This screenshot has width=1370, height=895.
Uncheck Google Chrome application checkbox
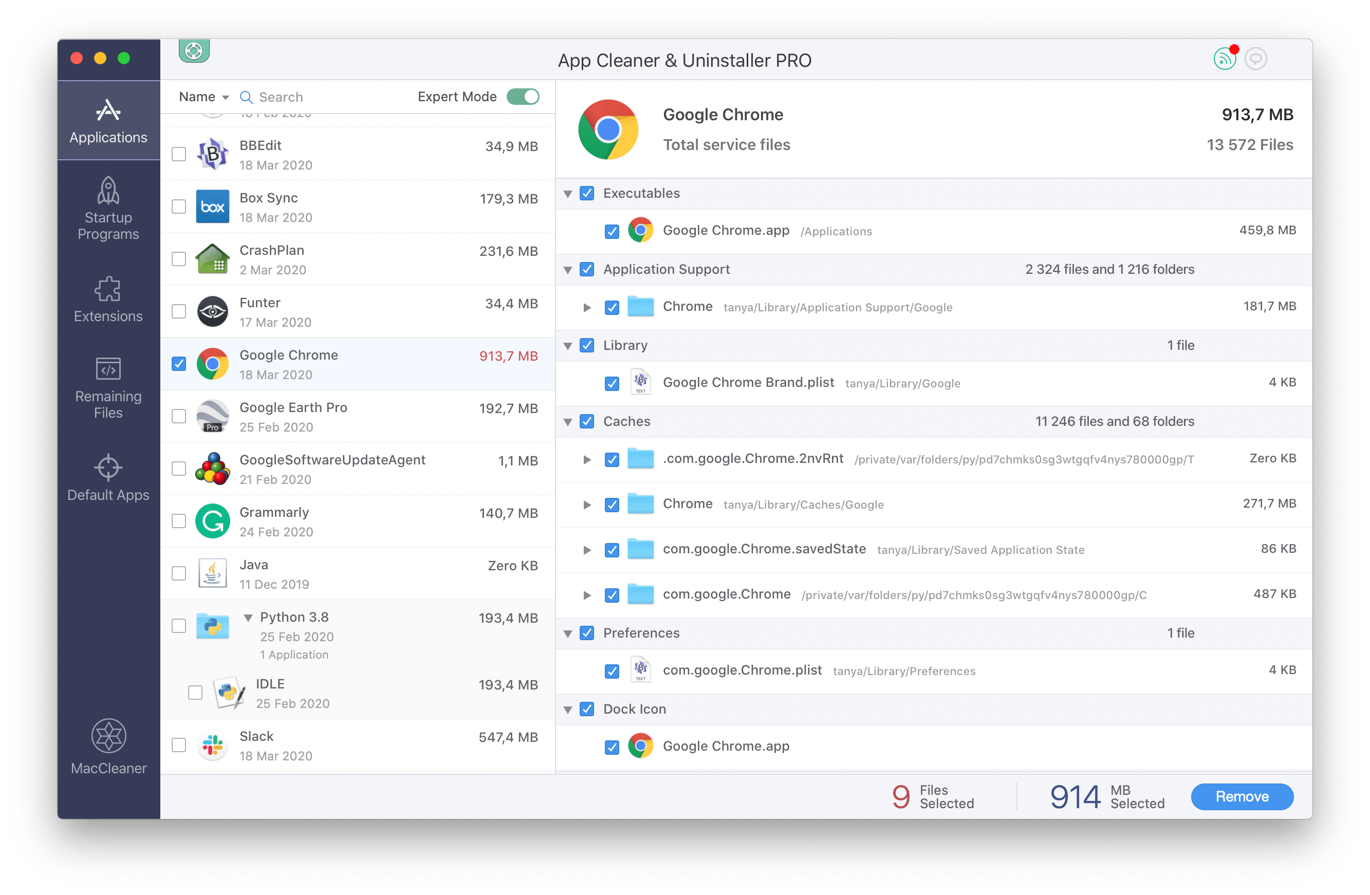[179, 362]
